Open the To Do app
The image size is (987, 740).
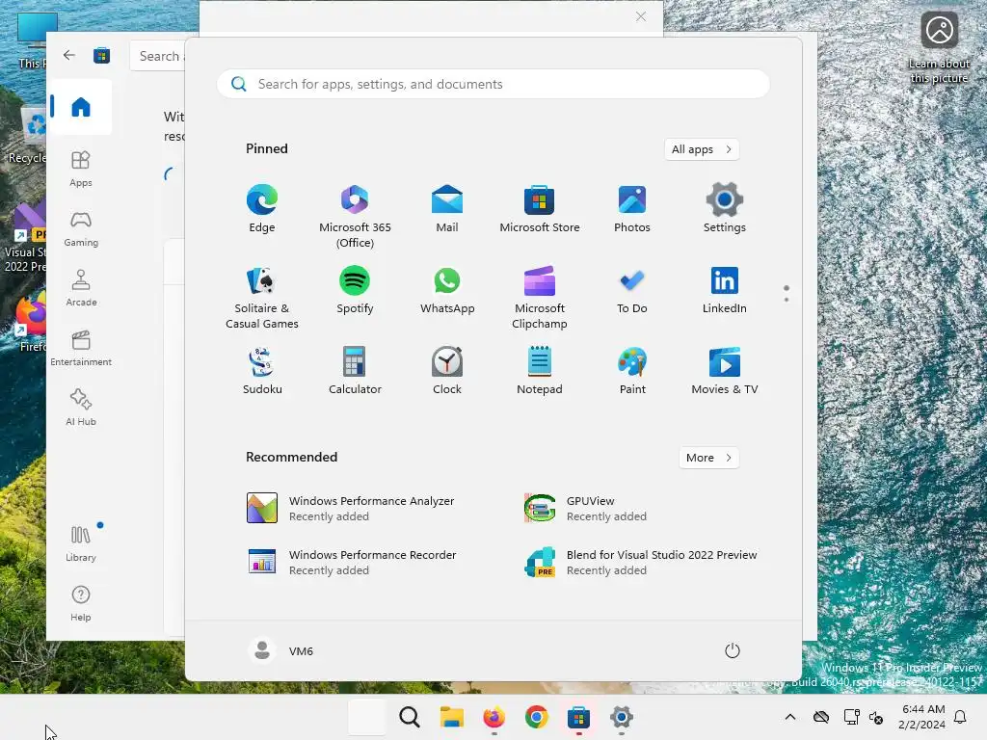point(632,291)
